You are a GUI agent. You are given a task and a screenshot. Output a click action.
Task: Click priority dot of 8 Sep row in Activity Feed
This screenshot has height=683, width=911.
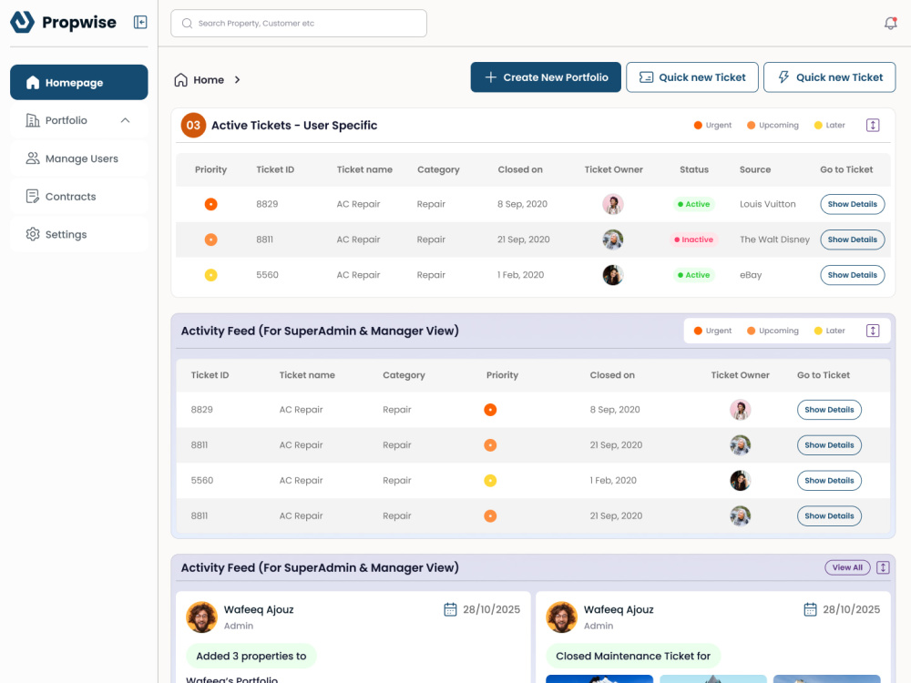point(490,410)
